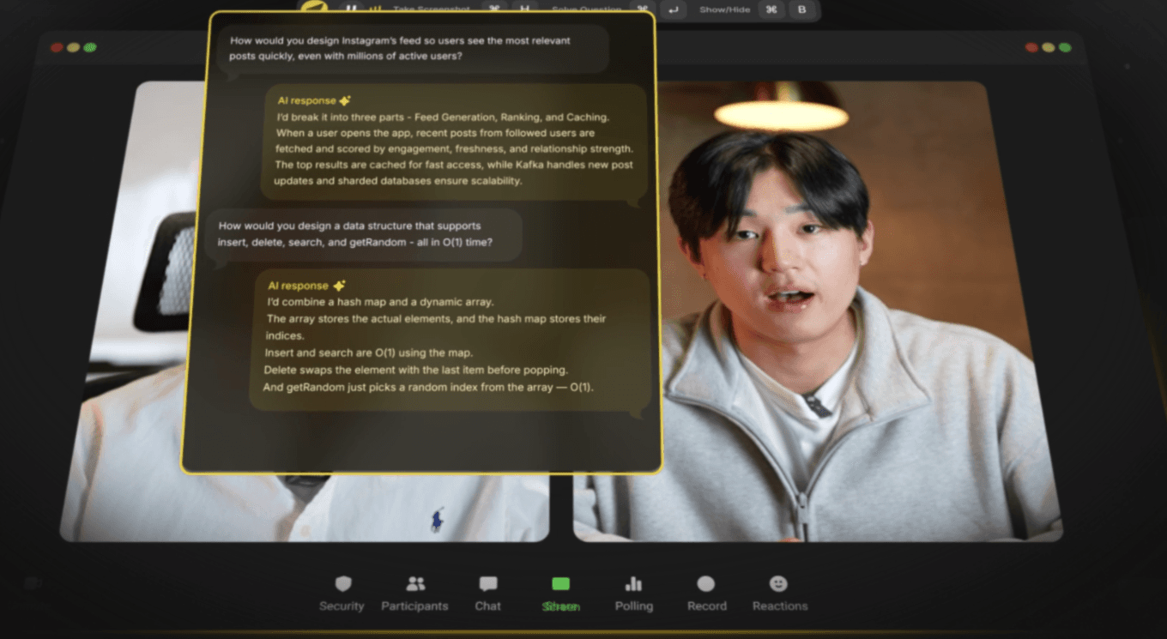Image resolution: width=1167 pixels, height=639 pixels.
Task: Click the Polling label in meeting toolbar
Action: tap(633, 606)
